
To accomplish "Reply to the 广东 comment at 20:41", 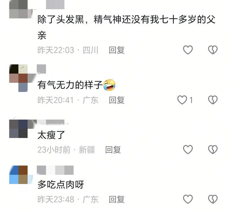I will click(x=116, y=100).
